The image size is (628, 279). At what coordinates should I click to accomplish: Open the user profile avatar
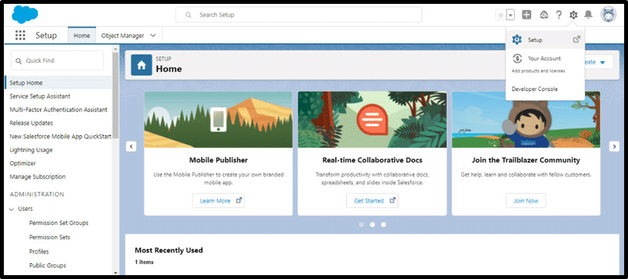pyautogui.click(x=609, y=14)
